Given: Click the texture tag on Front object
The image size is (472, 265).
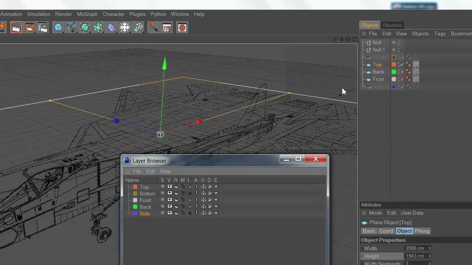Looking at the screenshot, I should [416, 79].
